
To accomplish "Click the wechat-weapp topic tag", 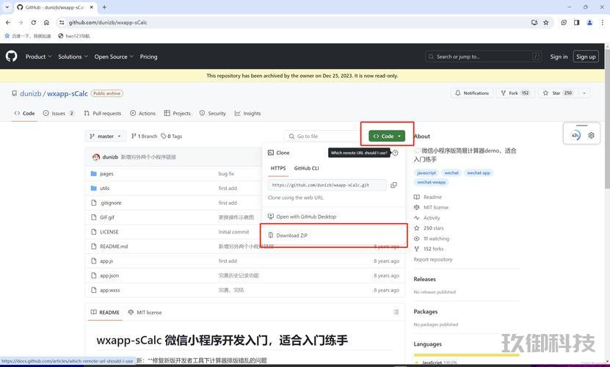I will coord(431,182).
